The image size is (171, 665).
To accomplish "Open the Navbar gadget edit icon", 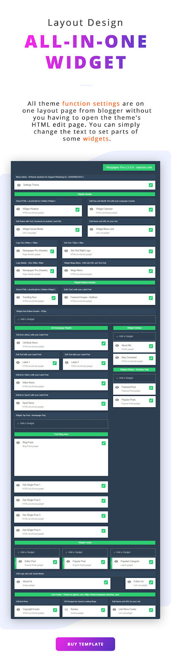I will point(103,610).
